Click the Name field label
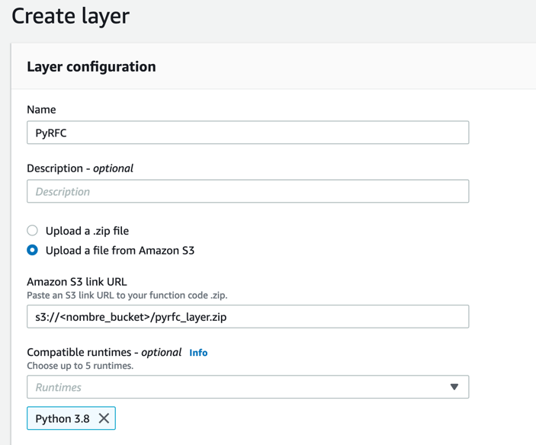 [x=41, y=110]
